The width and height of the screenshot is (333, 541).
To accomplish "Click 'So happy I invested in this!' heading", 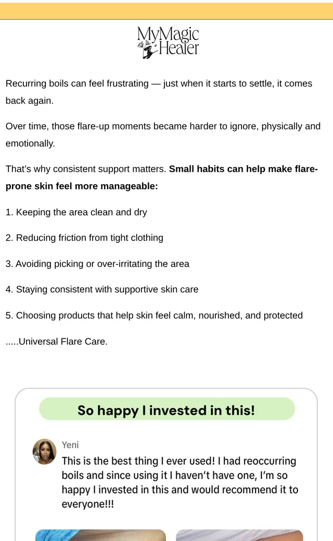I will pos(167,409).
